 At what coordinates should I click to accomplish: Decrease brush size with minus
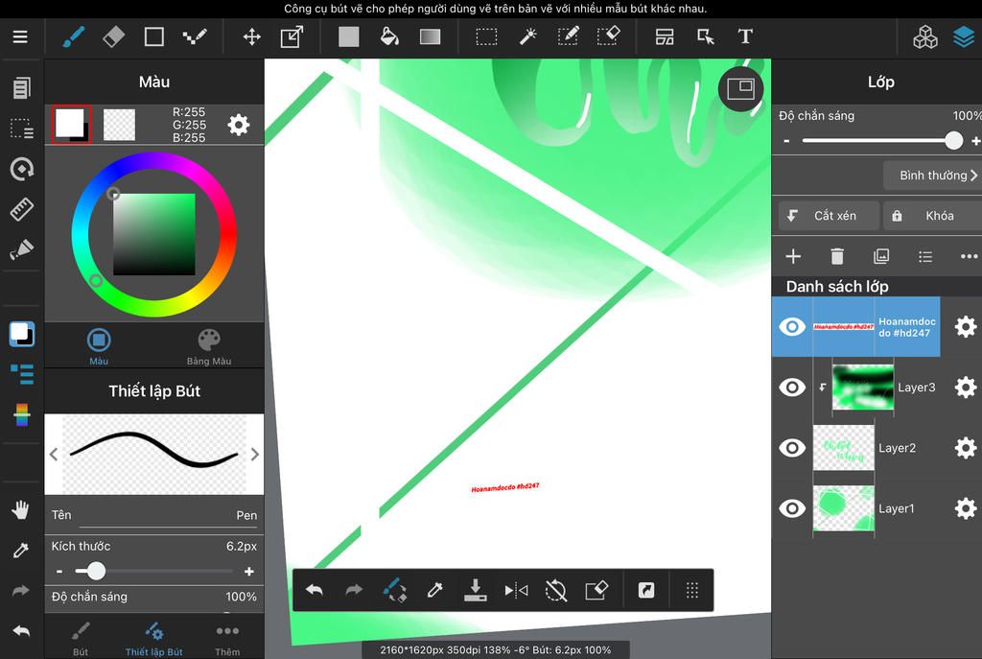click(x=58, y=572)
